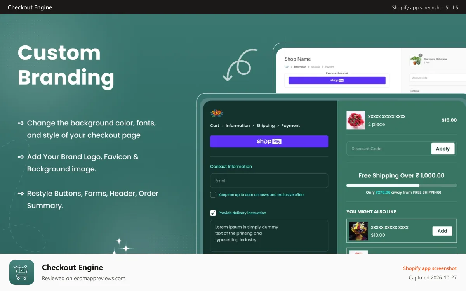466x291 pixels.
Task: Click Free Shipping Over 1,000.00 text
Action: [x=402, y=176]
